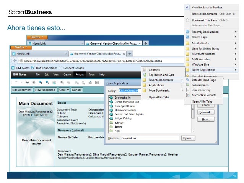Expand the Applications folder submenu
Viewport: 244px width, 183px height.
tap(163, 85)
